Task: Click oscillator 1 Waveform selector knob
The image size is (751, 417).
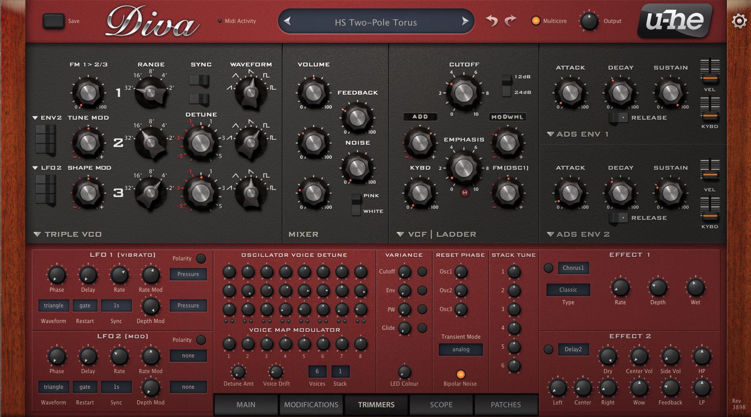Action: click(x=251, y=92)
